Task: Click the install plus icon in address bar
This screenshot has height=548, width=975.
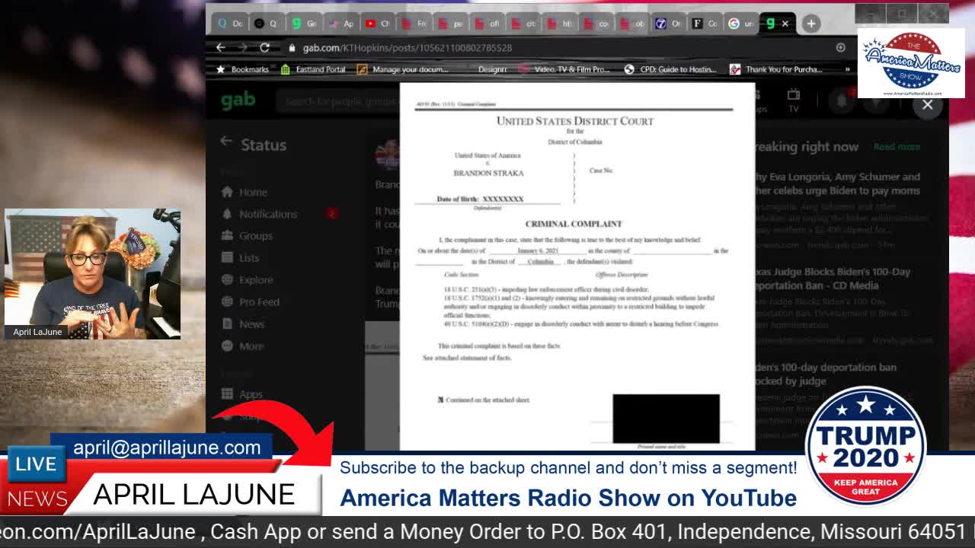Action: coord(840,47)
